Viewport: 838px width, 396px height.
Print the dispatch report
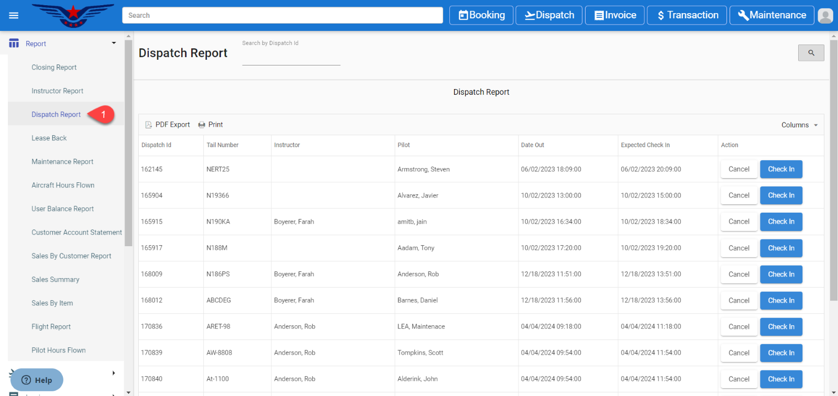pyautogui.click(x=211, y=125)
